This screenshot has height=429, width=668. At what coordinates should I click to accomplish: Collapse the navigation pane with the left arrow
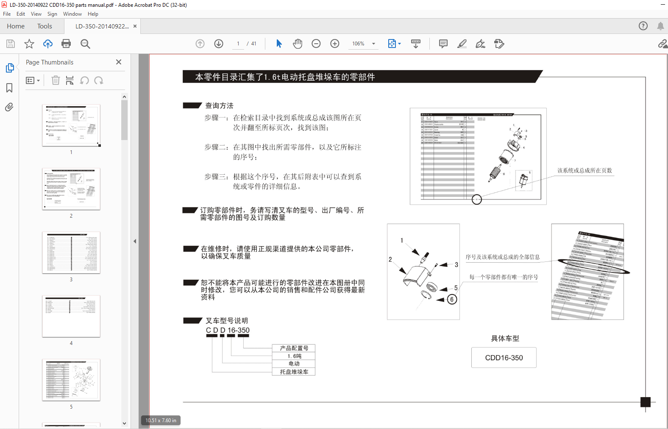tap(135, 241)
